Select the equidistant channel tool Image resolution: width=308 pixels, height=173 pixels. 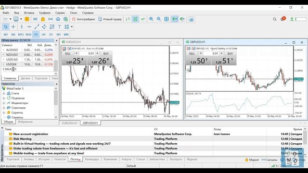tap(44, 27)
